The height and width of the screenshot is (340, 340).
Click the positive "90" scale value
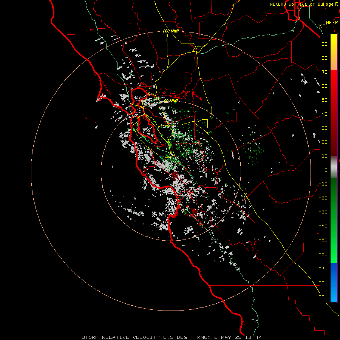(325, 44)
